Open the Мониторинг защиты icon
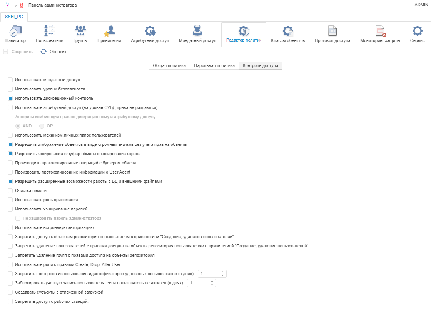The width and height of the screenshot is (431, 329). (x=381, y=31)
